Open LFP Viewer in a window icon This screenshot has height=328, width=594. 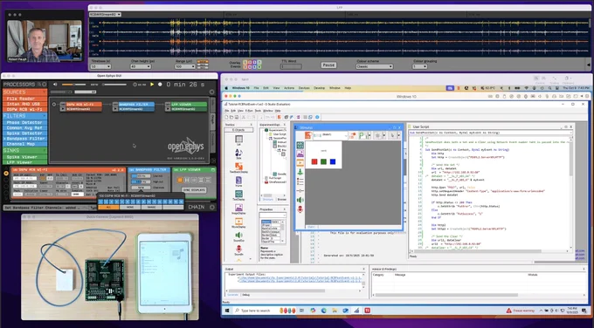213,170
